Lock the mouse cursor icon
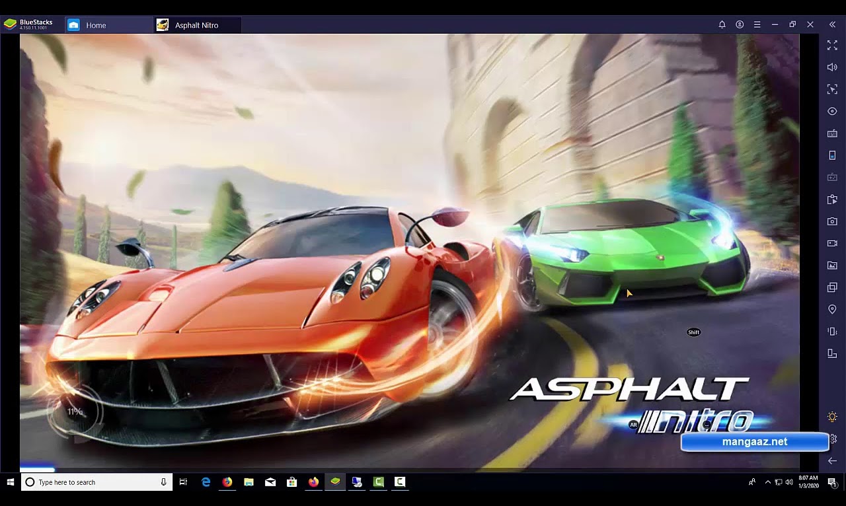The width and height of the screenshot is (846, 506). pos(832,89)
